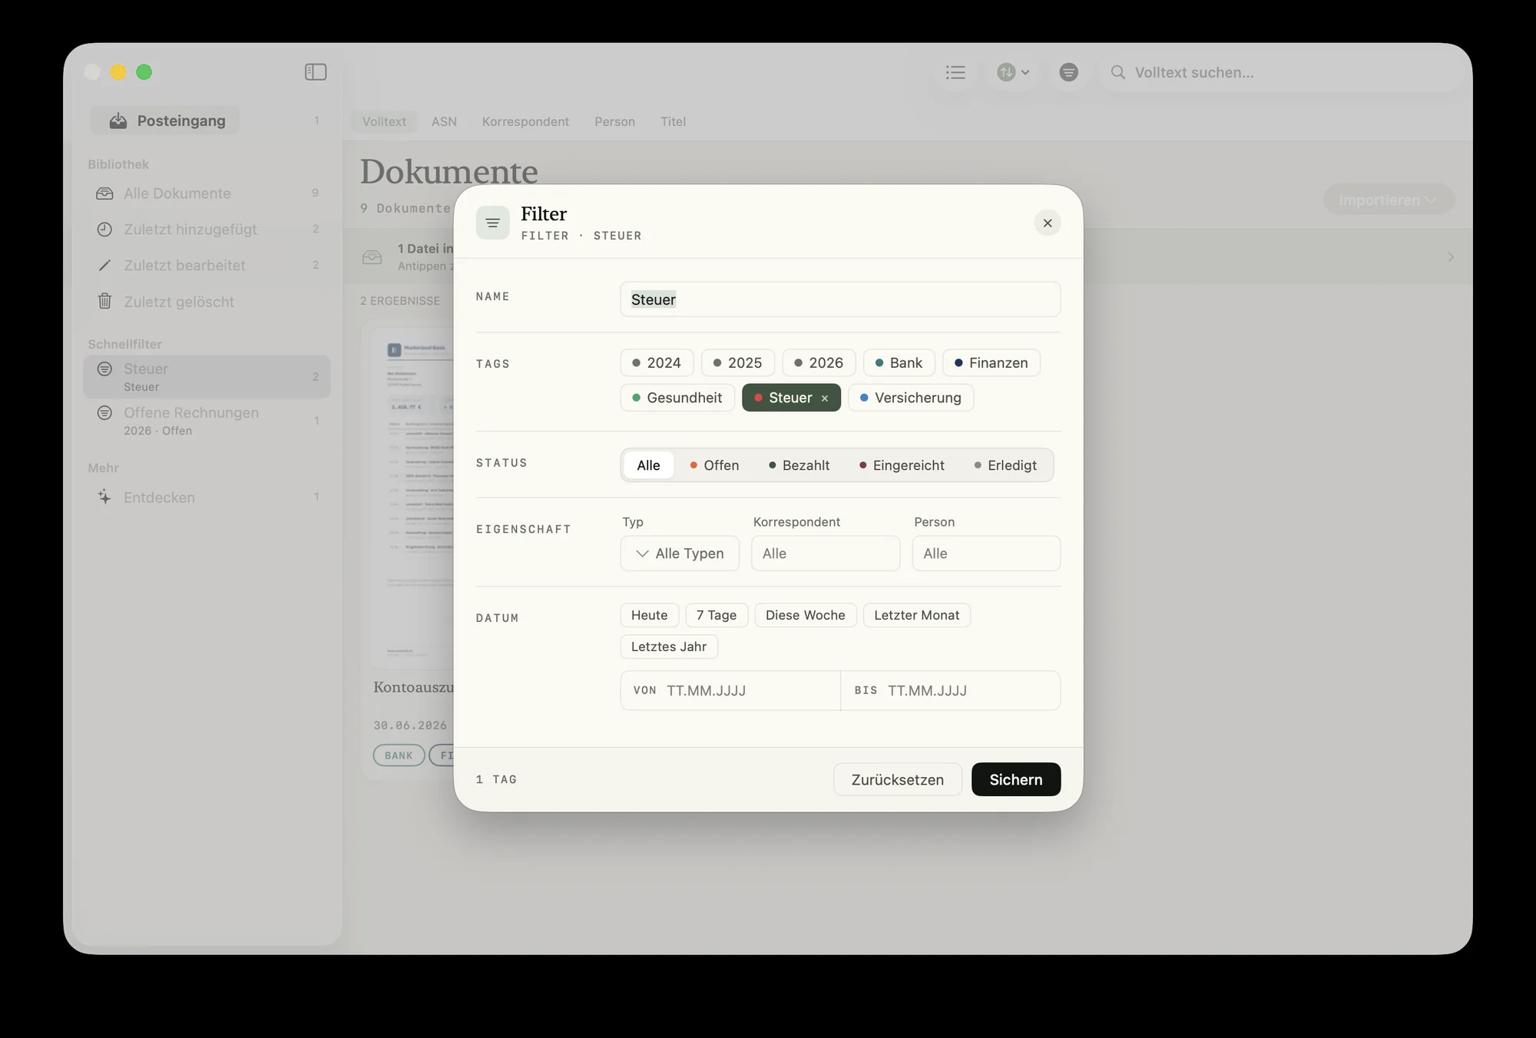
Task: Click the sparkle icon beside Entdecken
Action: pyautogui.click(x=104, y=497)
